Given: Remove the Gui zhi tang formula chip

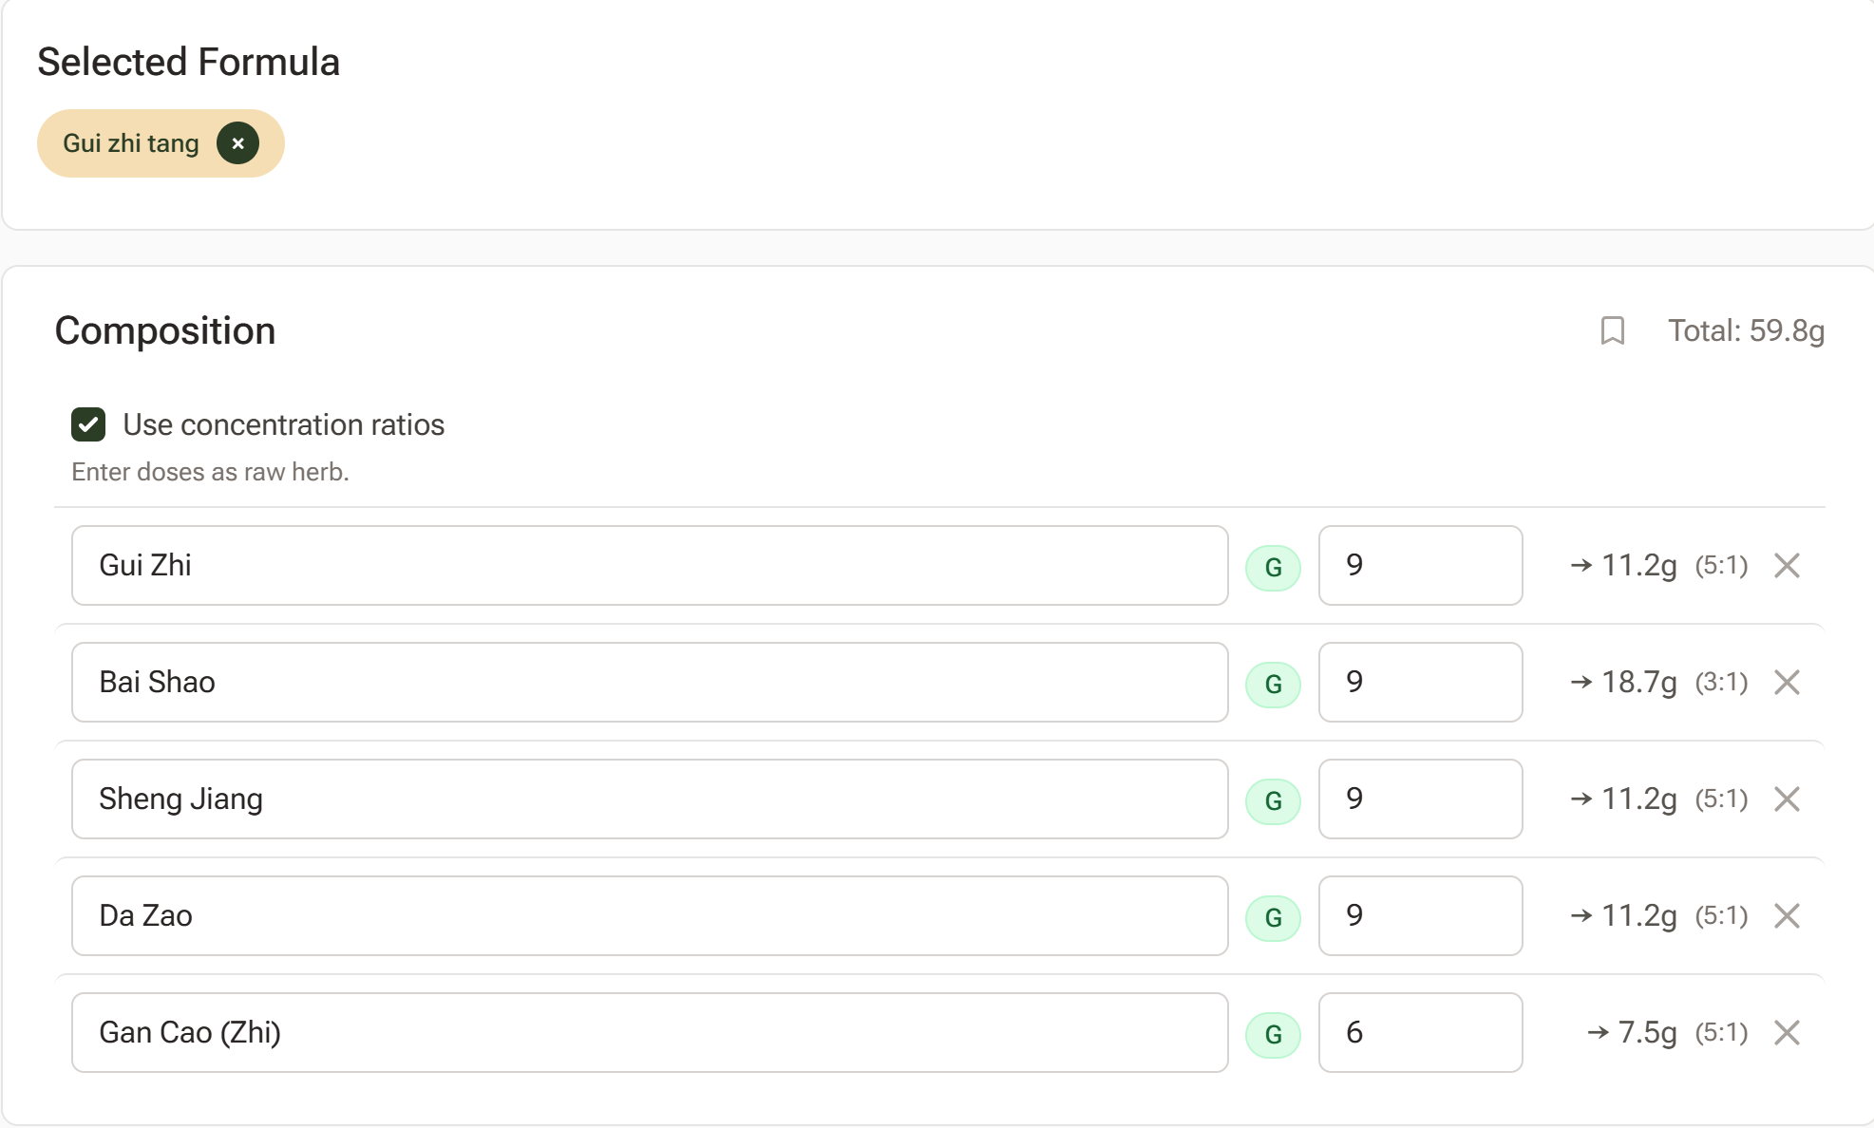Looking at the screenshot, I should pyautogui.click(x=237, y=143).
